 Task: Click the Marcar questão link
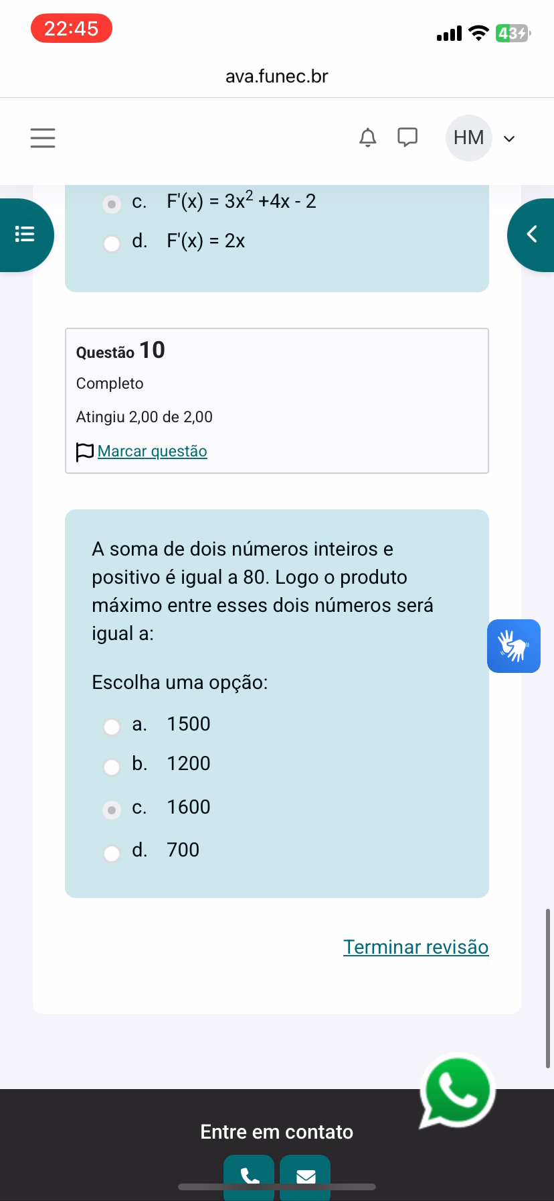tap(152, 451)
